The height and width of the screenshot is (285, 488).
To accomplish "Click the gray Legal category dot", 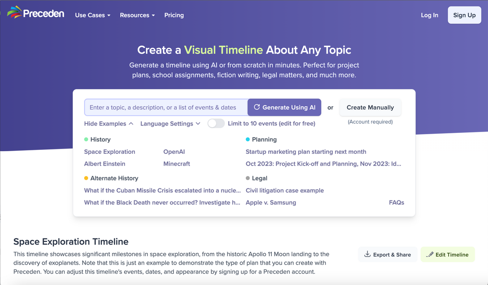I will point(248,178).
